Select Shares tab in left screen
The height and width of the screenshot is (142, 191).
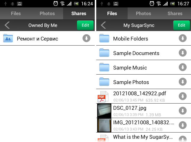[79, 13]
